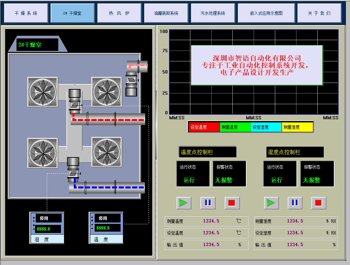Image resolution: width=350 pixels, height=265 pixels.
Task: Click the 温度点控制栏 header
Action: point(208,152)
